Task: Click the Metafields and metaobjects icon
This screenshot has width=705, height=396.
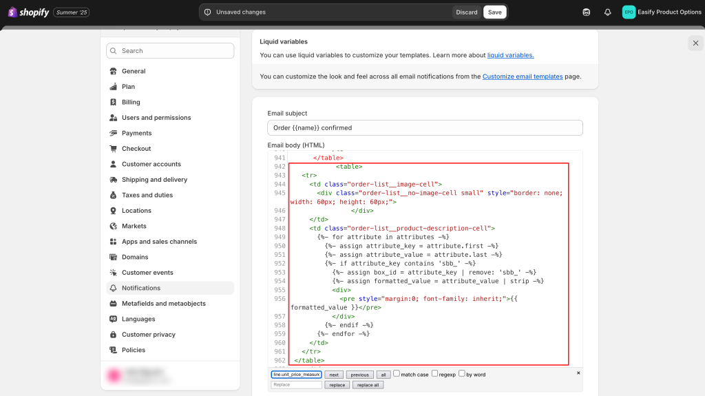Action: (114, 304)
